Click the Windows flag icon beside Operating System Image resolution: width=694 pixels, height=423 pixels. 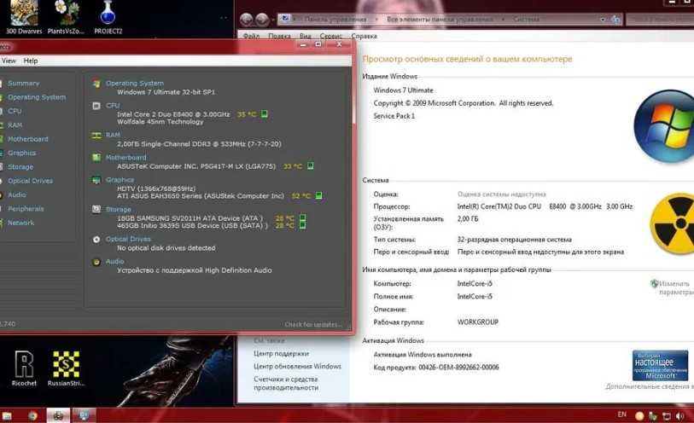(x=96, y=84)
